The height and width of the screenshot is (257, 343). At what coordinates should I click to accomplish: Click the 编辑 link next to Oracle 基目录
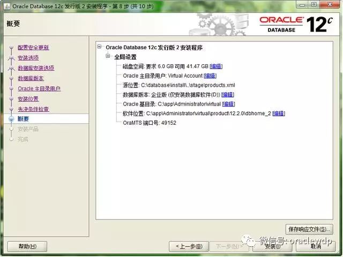pyautogui.click(x=228, y=104)
